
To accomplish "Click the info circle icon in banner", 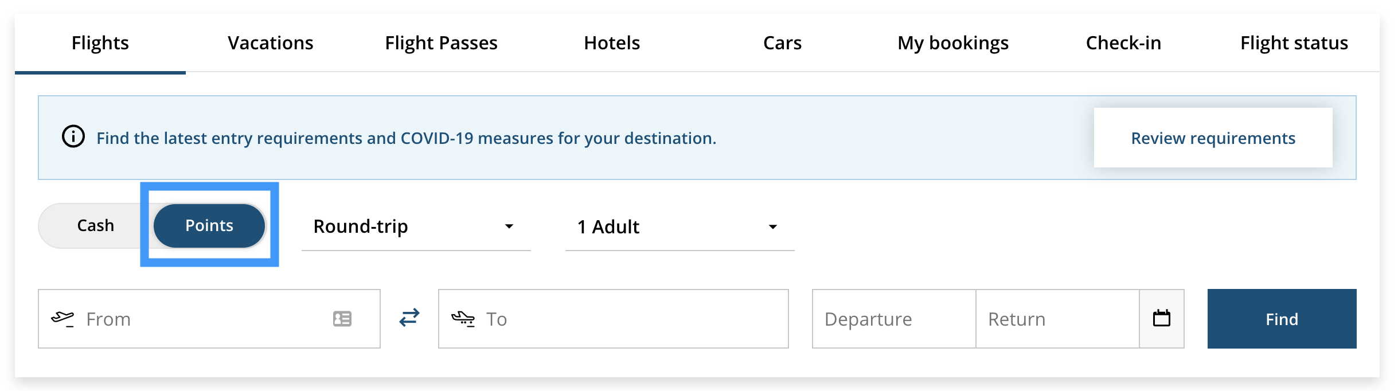I will 73,137.
